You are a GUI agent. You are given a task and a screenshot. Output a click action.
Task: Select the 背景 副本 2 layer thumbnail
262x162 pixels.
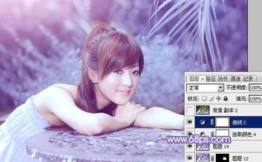(203, 110)
